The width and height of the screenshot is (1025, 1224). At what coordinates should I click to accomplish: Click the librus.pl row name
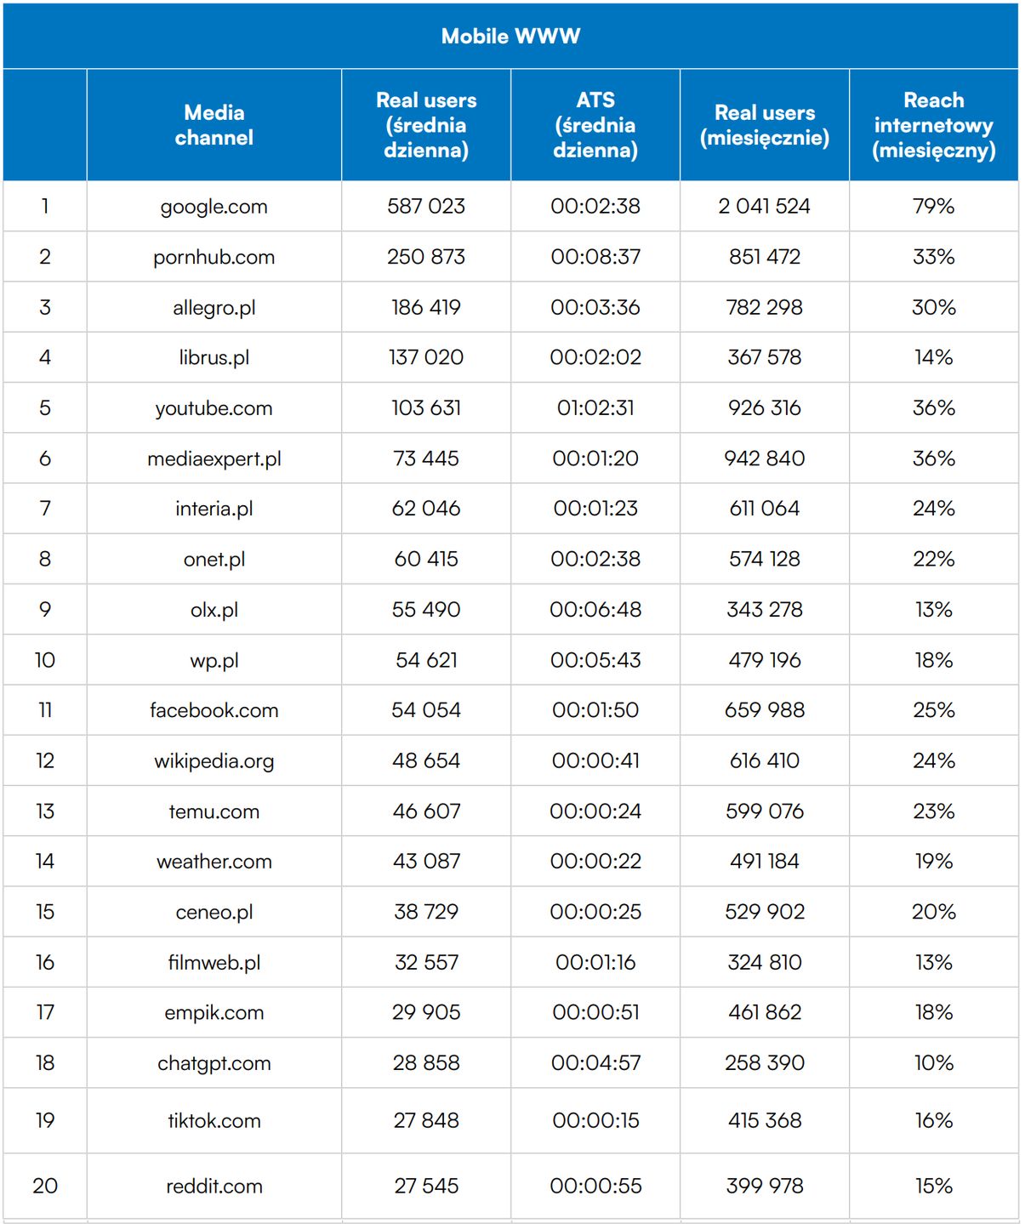click(x=214, y=358)
